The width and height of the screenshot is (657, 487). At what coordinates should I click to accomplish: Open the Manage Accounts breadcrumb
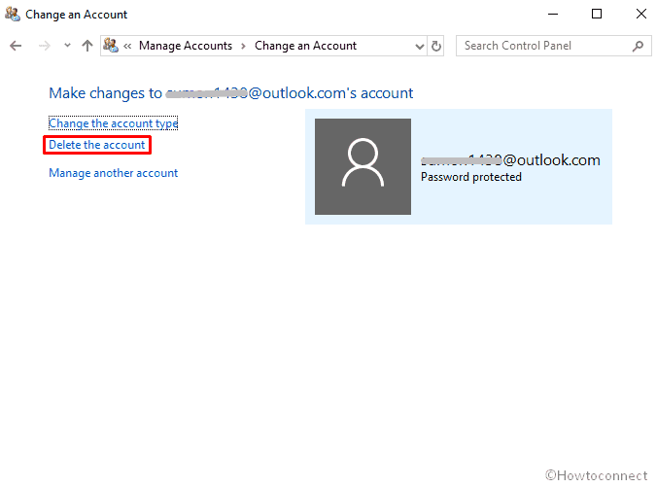[x=186, y=46]
